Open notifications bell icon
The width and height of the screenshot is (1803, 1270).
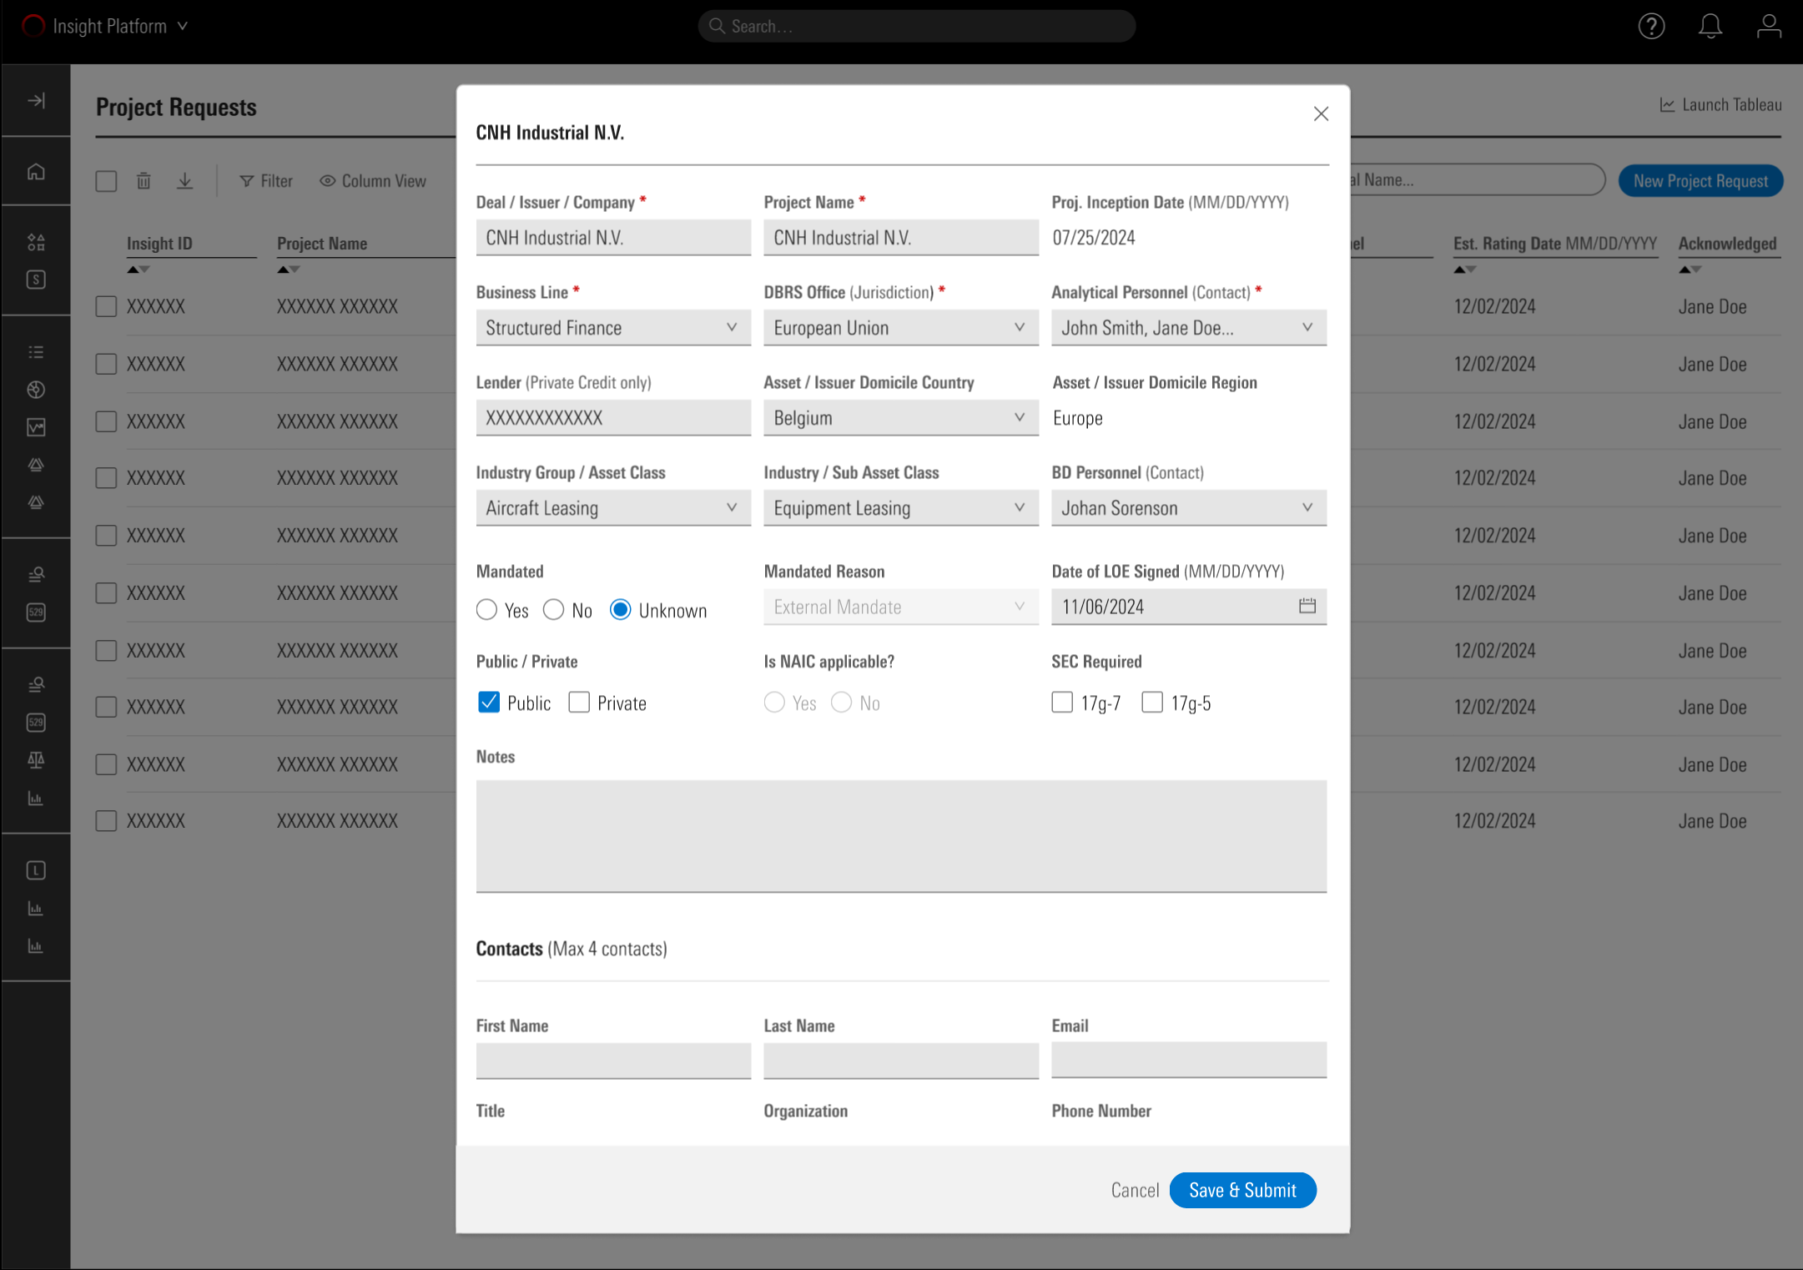pos(1710,27)
